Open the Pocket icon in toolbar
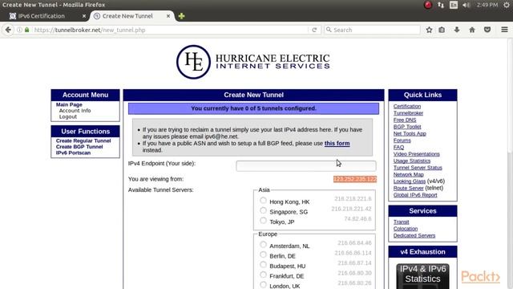Screen dimensions: 513x289 click(x=487, y=30)
